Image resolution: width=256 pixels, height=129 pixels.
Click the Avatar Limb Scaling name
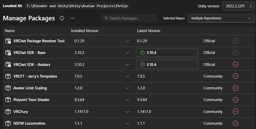coord(30,88)
